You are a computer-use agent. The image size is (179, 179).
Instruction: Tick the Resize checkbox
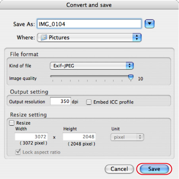(12, 123)
